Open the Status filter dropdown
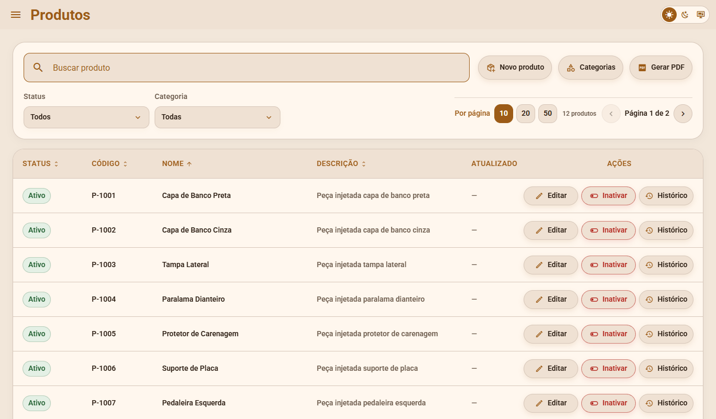 [x=86, y=117]
